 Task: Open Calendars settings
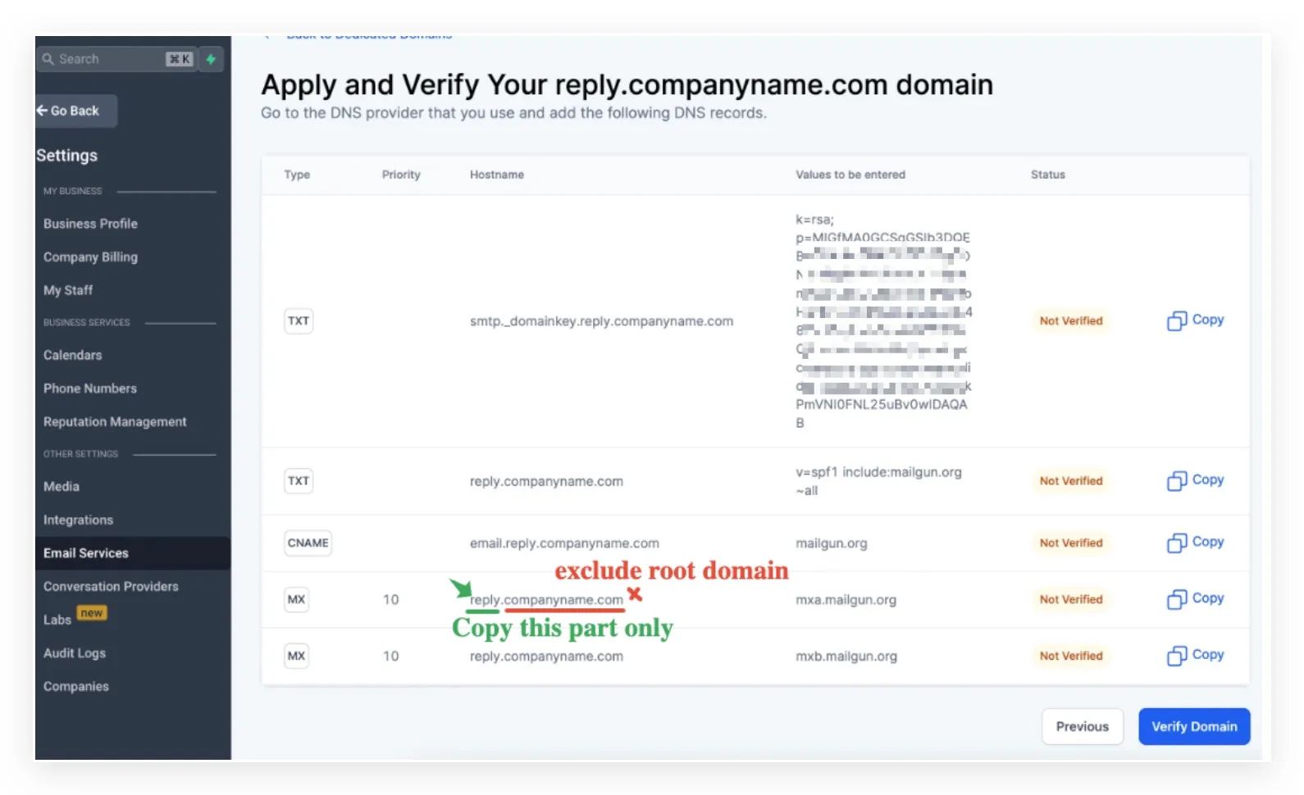(x=73, y=356)
